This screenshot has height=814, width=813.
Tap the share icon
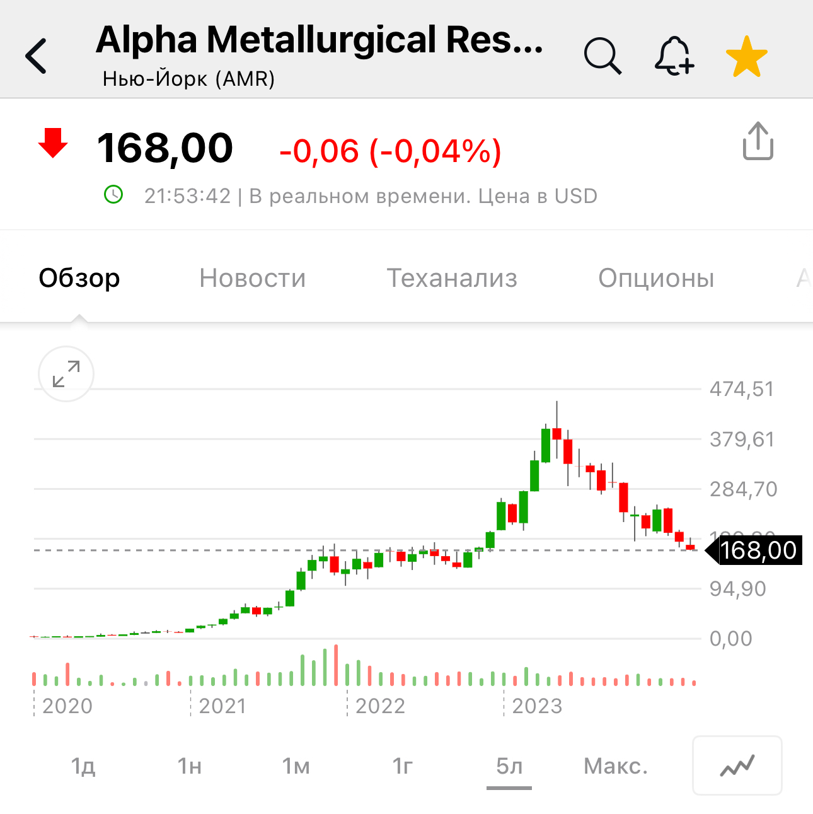[x=758, y=141]
